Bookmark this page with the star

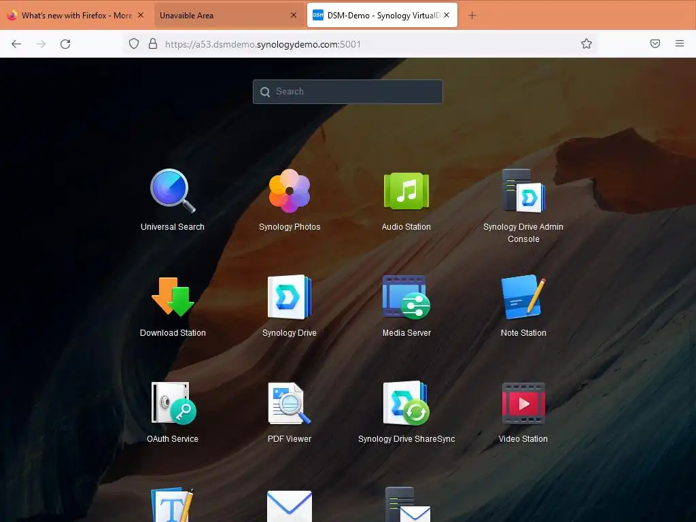pyautogui.click(x=587, y=43)
